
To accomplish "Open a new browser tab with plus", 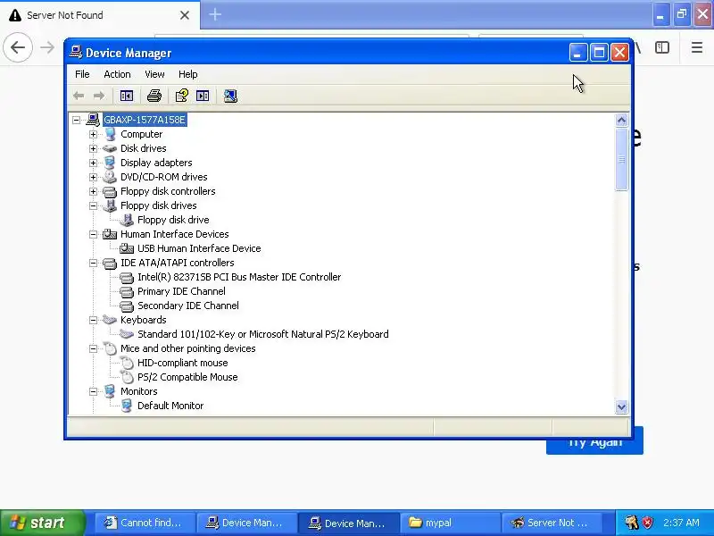I will point(215,14).
